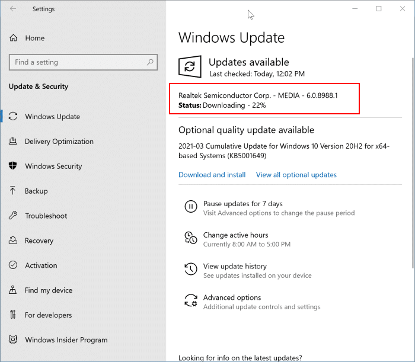Click the pause circle icon

pyautogui.click(x=191, y=207)
